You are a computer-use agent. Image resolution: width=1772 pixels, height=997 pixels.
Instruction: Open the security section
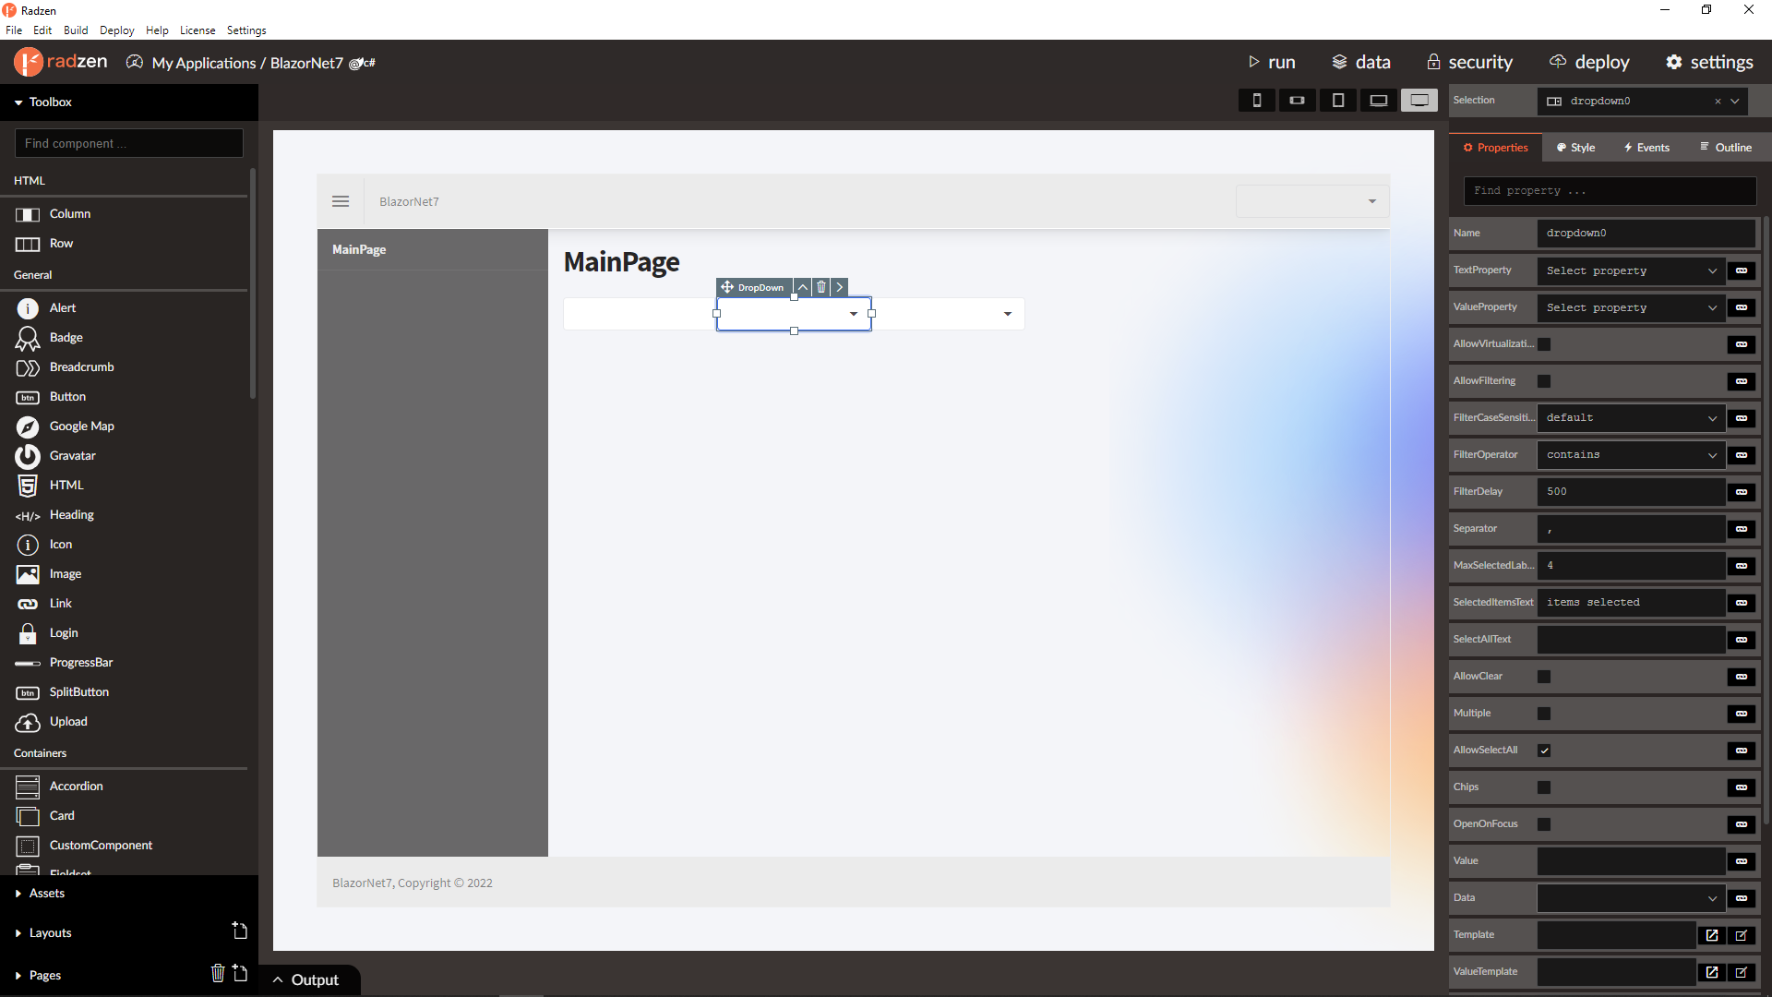click(1469, 62)
